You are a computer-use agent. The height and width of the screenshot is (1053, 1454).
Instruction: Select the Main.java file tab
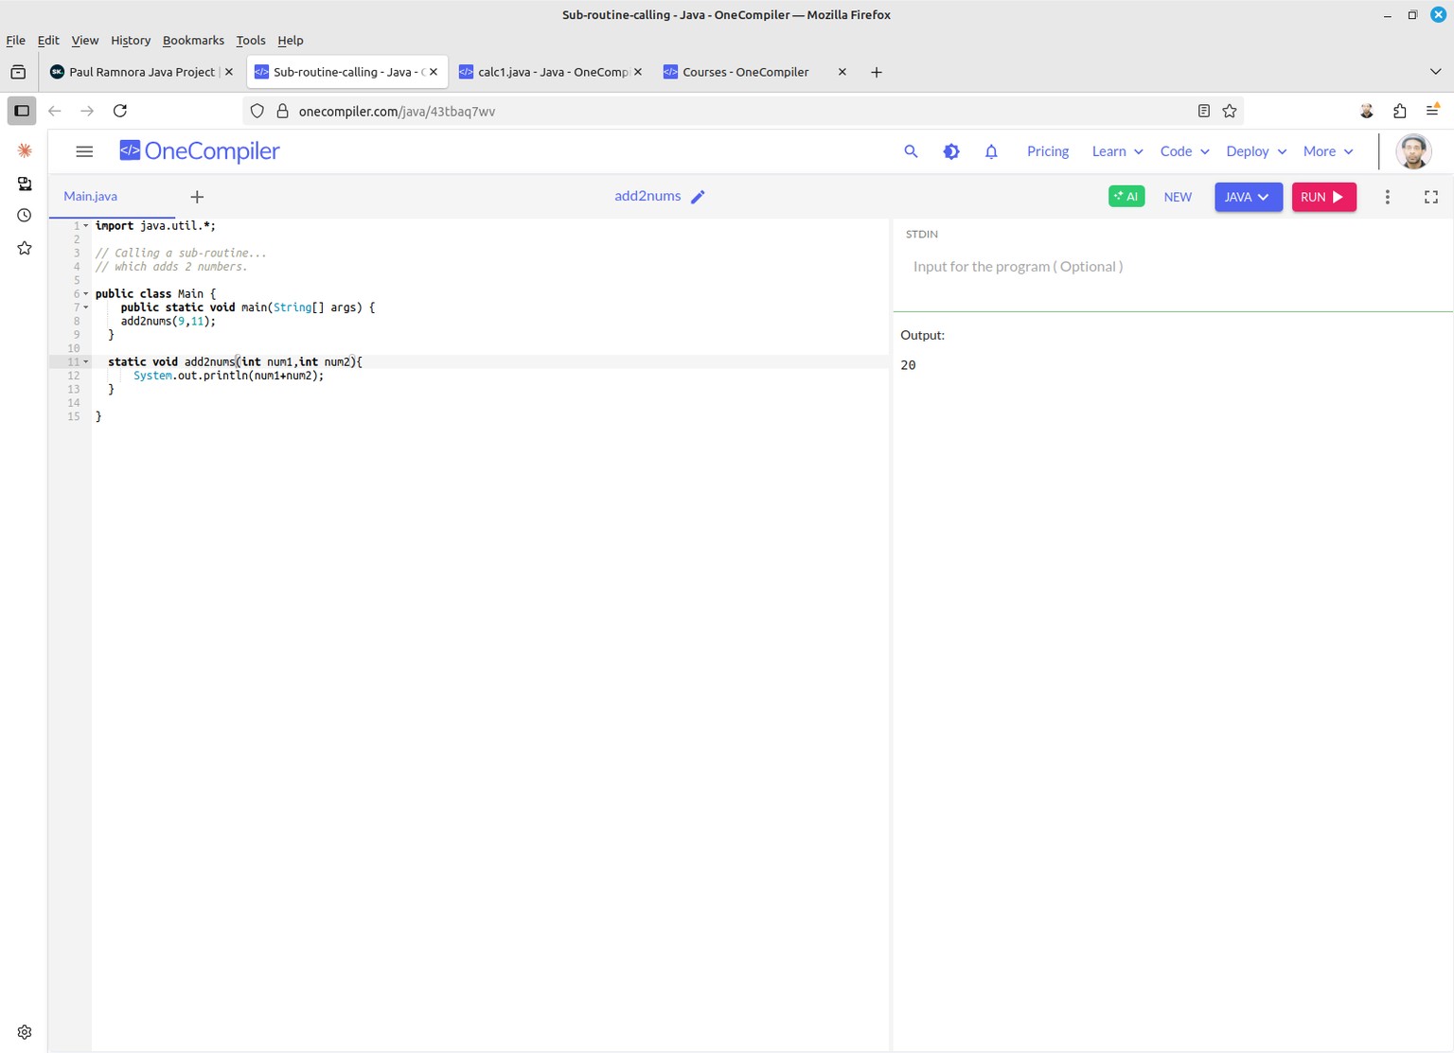[91, 197]
